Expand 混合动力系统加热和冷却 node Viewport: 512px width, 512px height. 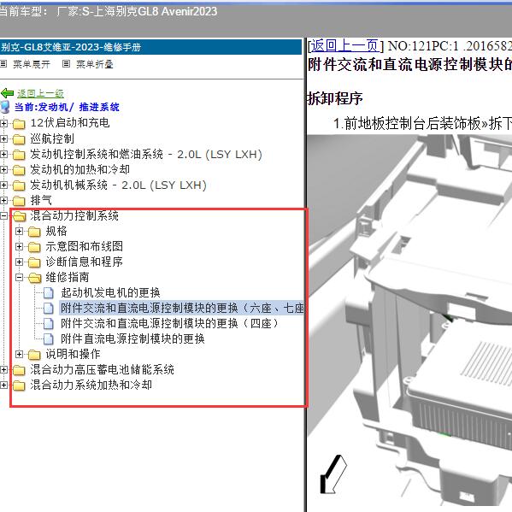click(x=3, y=385)
